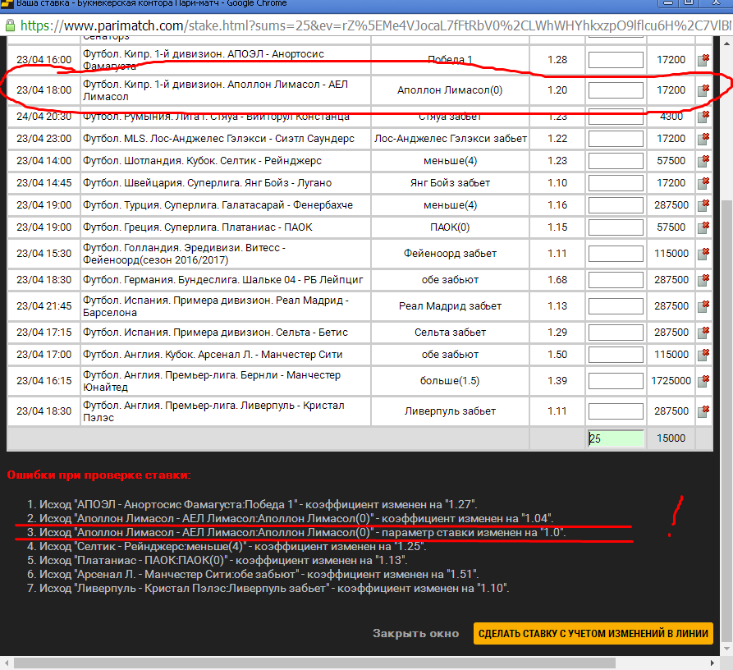Click the total stake field showing 25

616,438
